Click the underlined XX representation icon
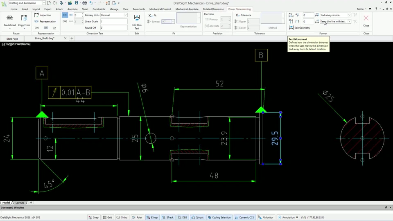Viewport: 393px width, 221px height. click(54, 27)
